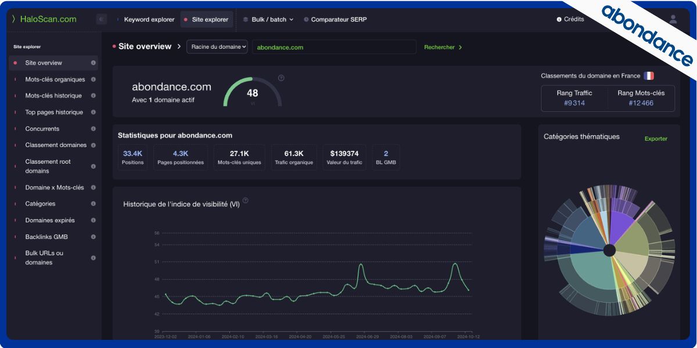This screenshot has width=697, height=348.
Task: Open Classement root domains in the sidebar
Action: pos(48,166)
